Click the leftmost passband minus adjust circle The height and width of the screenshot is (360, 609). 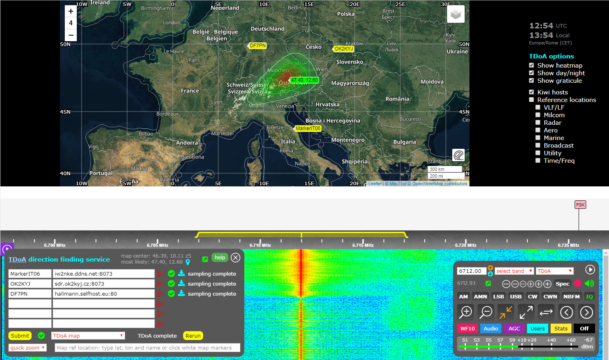click(x=506, y=284)
